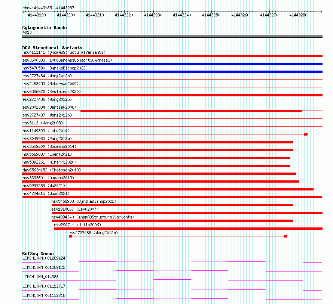Click the esv2727488 Wong2012b label

pyautogui.click(x=93, y=233)
